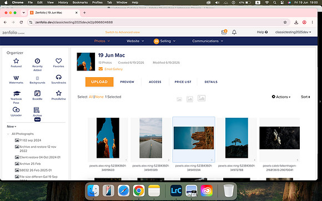The image size is (322, 201).
Task: Open Uploader cloud icon
Action: 16,109
